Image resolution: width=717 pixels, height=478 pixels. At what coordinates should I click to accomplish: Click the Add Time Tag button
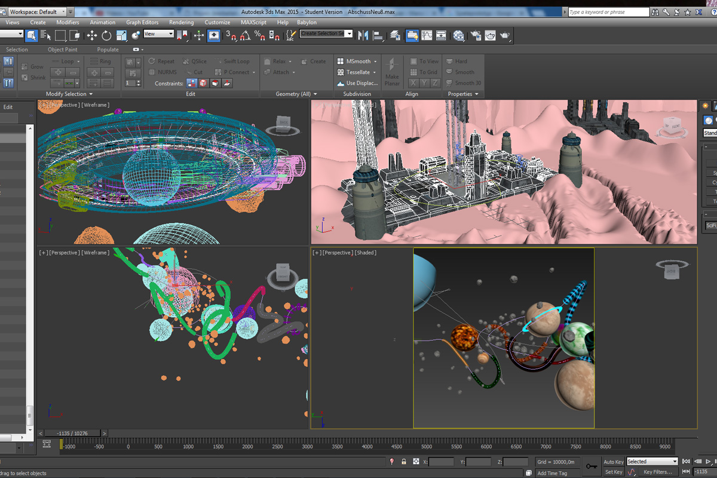[552, 473]
